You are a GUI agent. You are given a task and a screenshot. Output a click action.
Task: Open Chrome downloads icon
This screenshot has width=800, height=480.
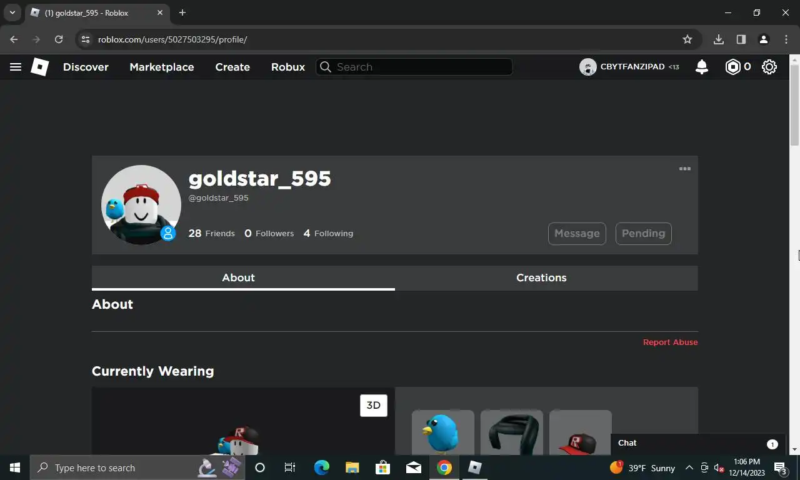pyautogui.click(x=719, y=39)
